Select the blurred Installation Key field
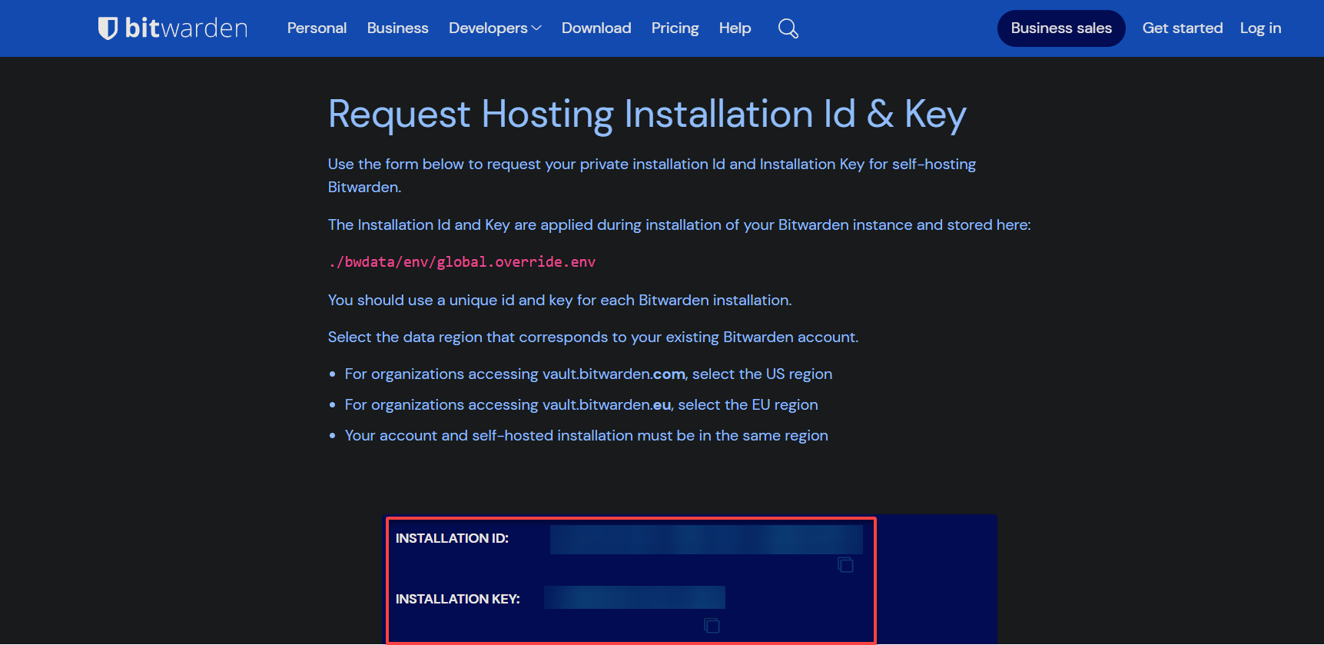The image size is (1324, 645). 635,597
